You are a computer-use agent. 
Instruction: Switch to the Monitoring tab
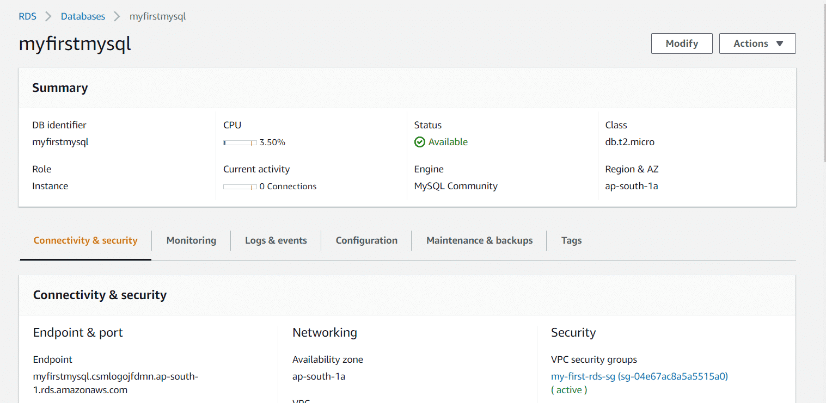(191, 240)
